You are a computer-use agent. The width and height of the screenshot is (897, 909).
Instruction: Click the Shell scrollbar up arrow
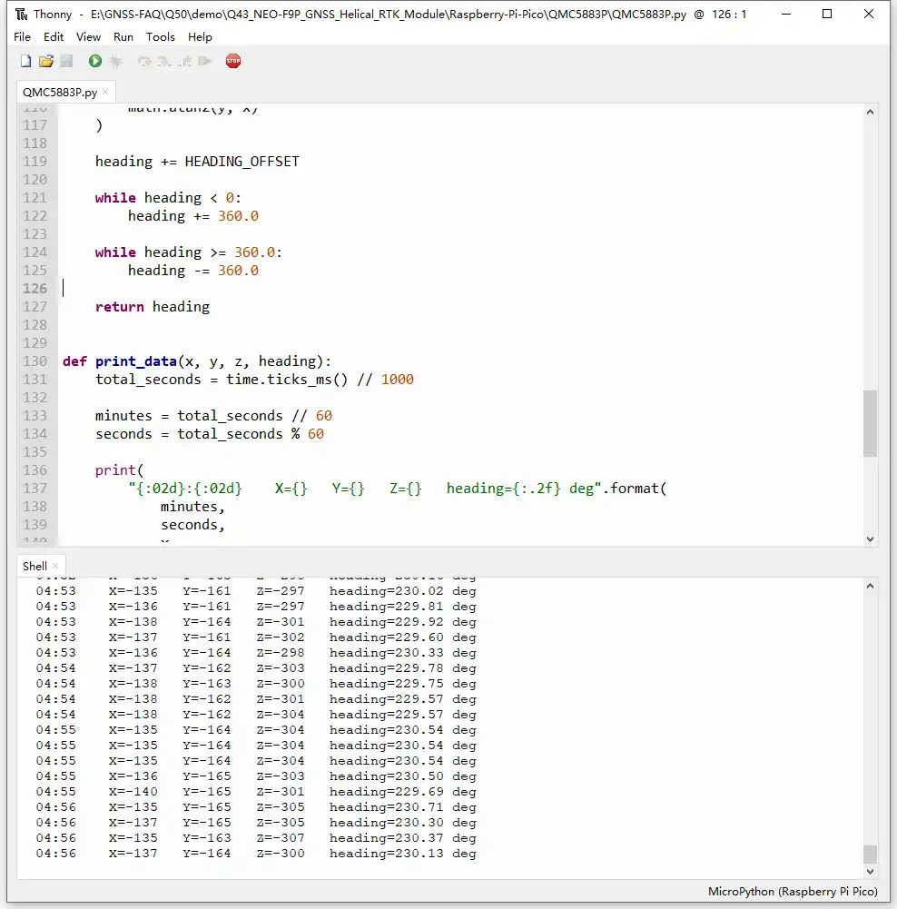(x=870, y=586)
